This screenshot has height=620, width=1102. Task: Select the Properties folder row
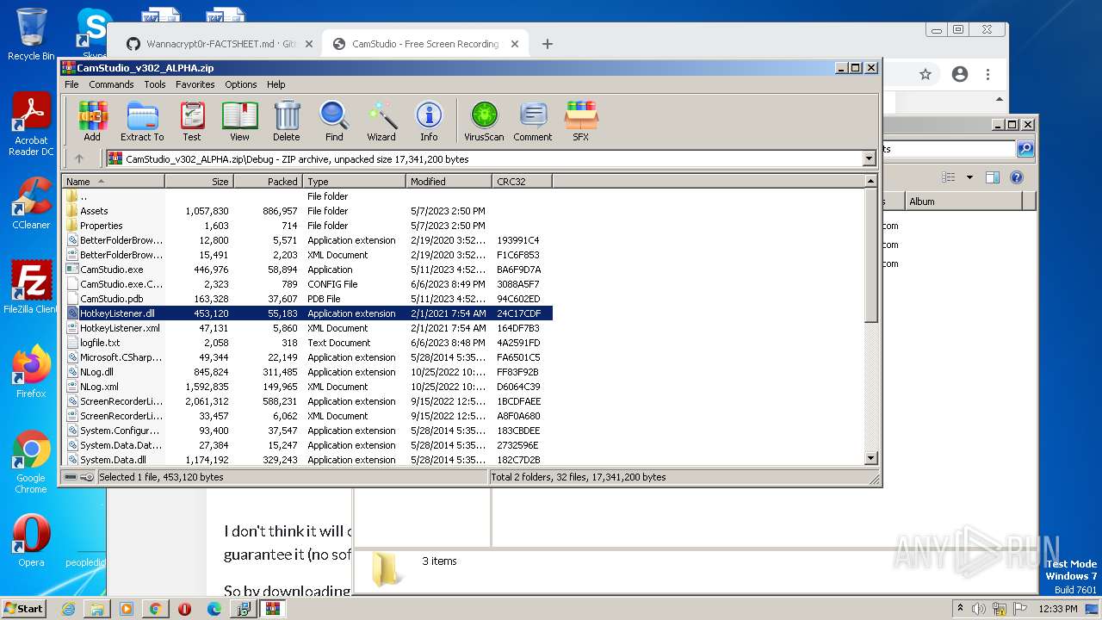click(307, 226)
